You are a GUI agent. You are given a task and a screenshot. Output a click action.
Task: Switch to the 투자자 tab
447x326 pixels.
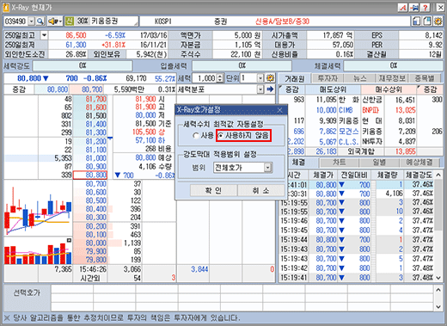point(328,78)
